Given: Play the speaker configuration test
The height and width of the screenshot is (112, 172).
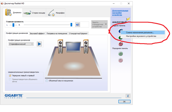Looking at the screenshot, I should [39, 44].
